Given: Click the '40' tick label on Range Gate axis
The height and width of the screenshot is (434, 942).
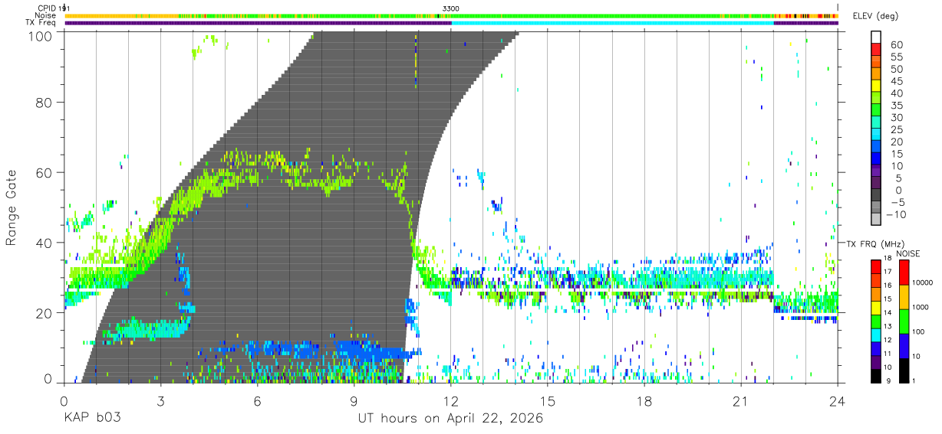Looking at the screenshot, I should point(44,243).
